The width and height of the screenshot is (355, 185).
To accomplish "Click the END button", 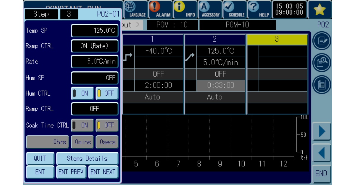I will 322,173.
